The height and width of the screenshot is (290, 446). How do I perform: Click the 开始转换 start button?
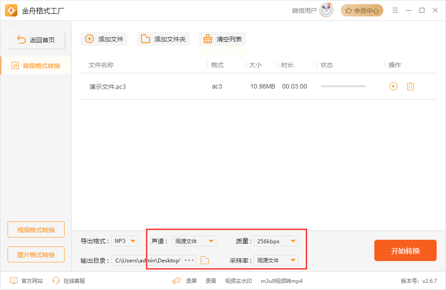coord(405,250)
